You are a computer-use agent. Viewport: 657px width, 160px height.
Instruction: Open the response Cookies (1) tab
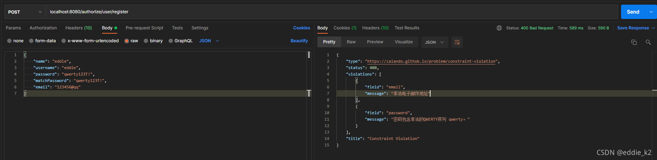345,28
